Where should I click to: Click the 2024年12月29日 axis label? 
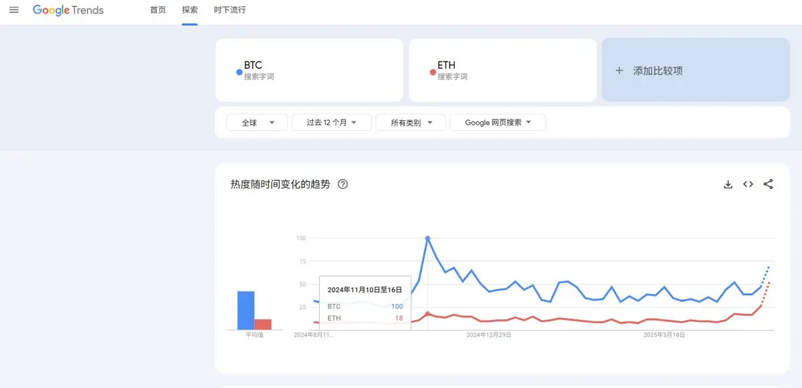[489, 335]
